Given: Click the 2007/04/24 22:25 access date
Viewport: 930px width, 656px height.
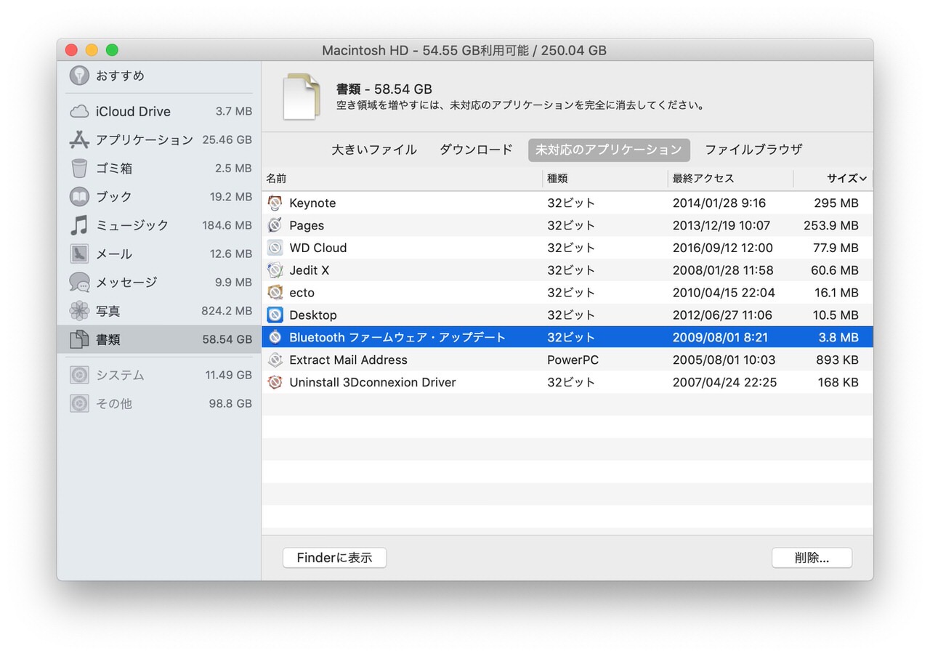Looking at the screenshot, I should 724,383.
